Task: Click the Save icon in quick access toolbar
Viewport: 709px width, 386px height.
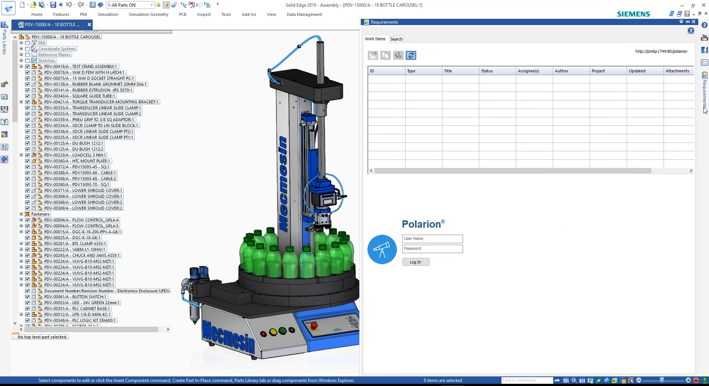Action: coord(53,5)
